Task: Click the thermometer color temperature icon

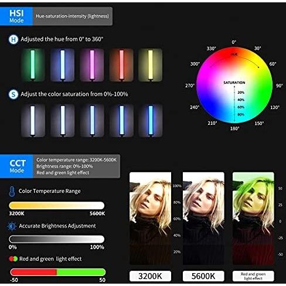Action: click(x=12, y=191)
